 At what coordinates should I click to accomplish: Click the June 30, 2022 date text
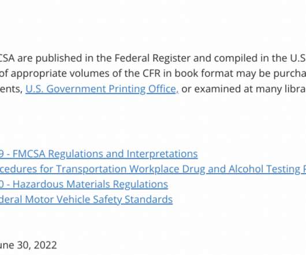(28, 245)
